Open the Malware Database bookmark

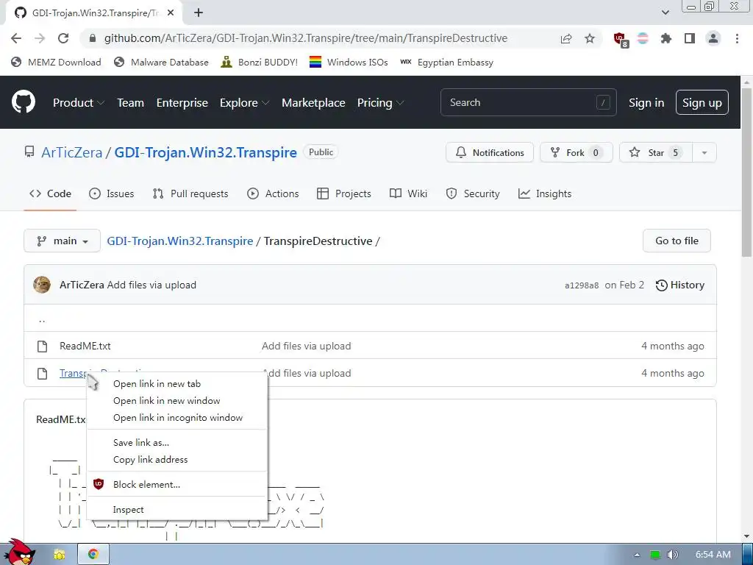[x=161, y=62]
